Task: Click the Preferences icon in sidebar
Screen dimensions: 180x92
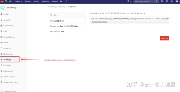Action: 1,71
